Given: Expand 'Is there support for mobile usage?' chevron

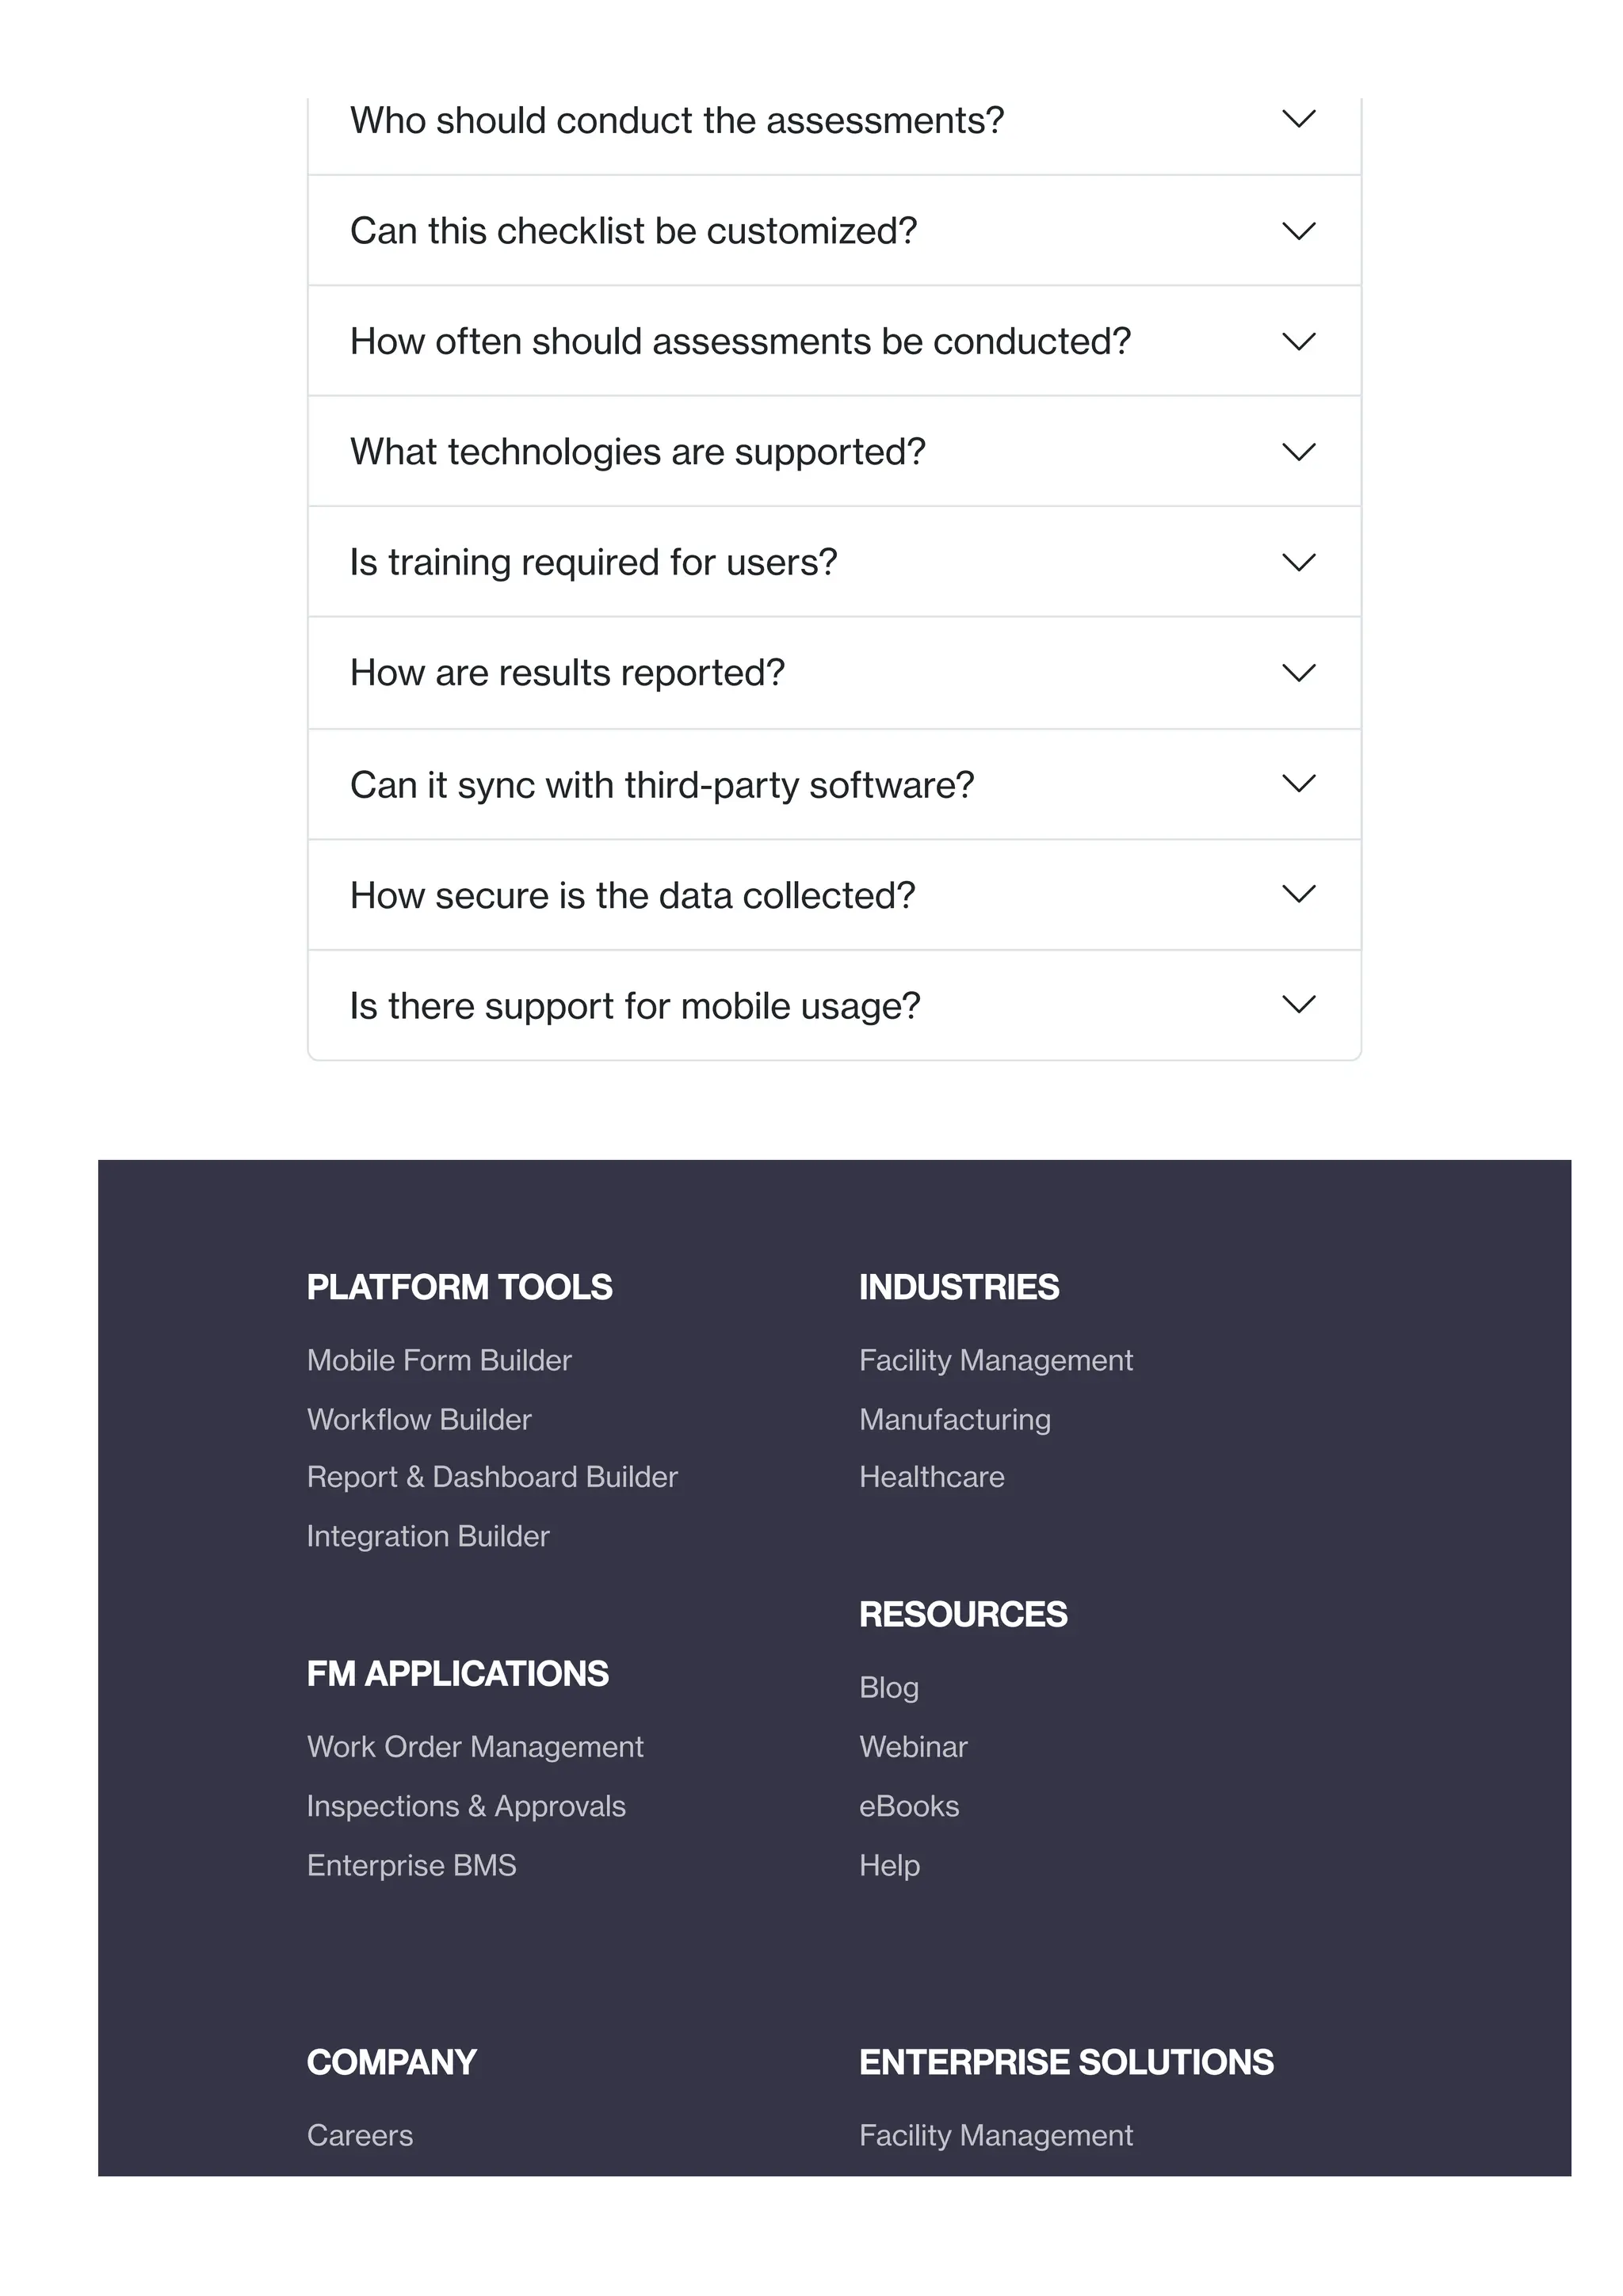Looking at the screenshot, I should [1298, 1005].
